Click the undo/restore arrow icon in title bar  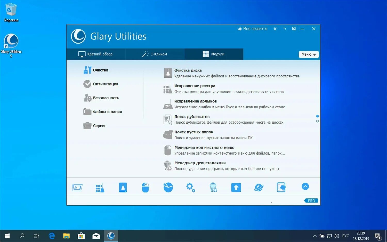pyautogui.click(x=285, y=29)
